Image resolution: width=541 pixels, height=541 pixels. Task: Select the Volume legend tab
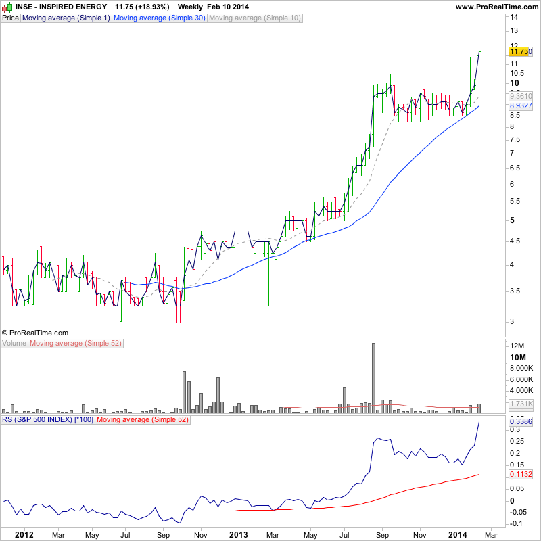point(14,344)
